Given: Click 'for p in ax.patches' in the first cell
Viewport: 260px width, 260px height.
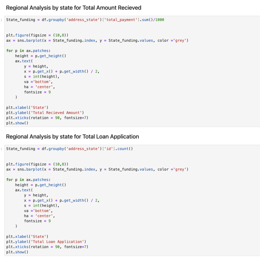Looking at the screenshot, I should click(28, 51).
